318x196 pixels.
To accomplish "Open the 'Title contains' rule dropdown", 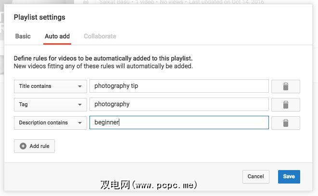I will coord(51,86).
